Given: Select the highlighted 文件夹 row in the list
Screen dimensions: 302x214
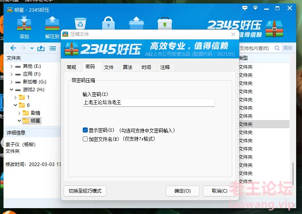Looking at the screenshot, I should pos(264,124).
